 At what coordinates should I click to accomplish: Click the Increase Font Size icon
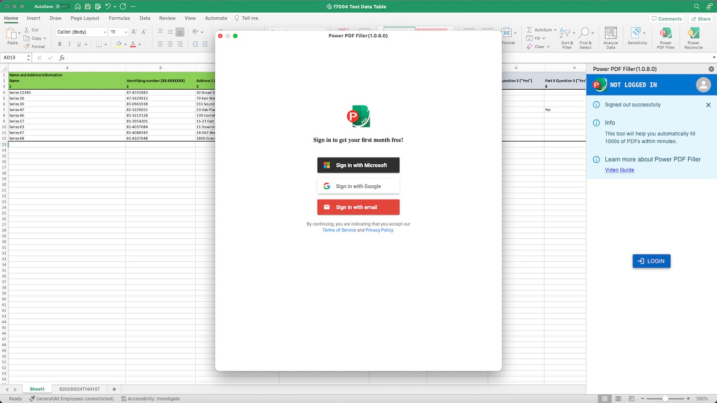click(134, 32)
